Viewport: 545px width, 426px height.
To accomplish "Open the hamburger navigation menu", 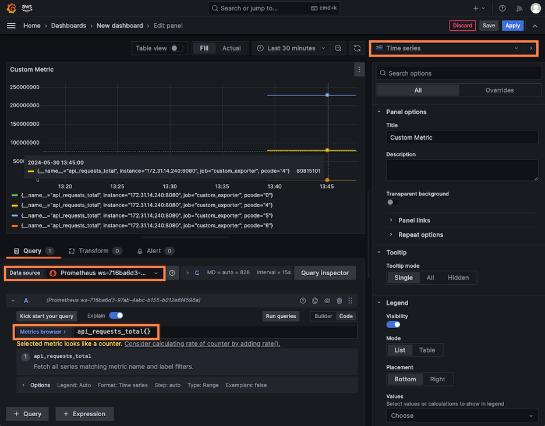I will click(11, 26).
